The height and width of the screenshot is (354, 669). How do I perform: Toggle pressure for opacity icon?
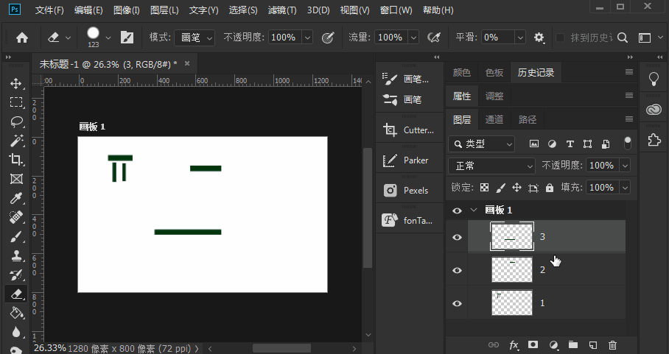[x=328, y=38]
